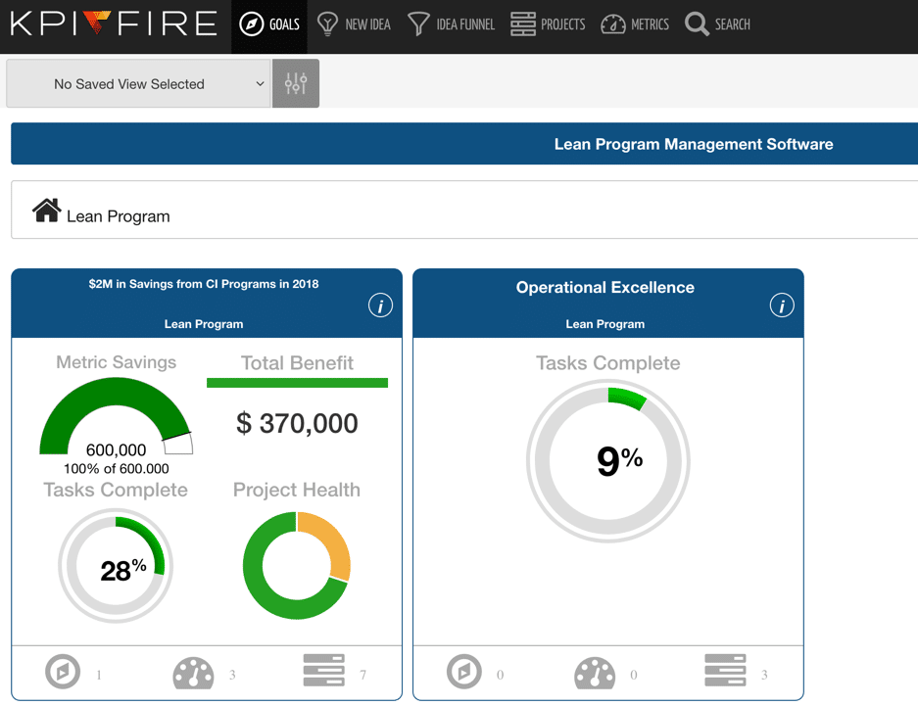The width and height of the screenshot is (918, 706).
Task: Open the Idea Funnel menu label
Action: 465,24
